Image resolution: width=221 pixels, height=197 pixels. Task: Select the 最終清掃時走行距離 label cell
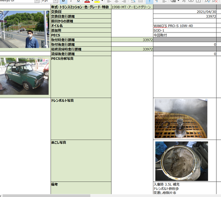81,49
